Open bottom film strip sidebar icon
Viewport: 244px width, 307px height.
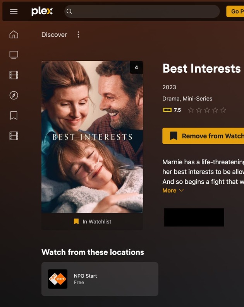click(14, 136)
